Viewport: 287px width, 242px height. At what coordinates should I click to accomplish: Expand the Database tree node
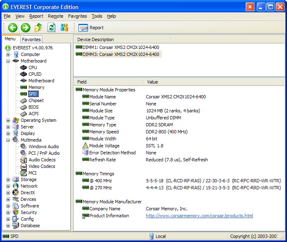coord(8,226)
